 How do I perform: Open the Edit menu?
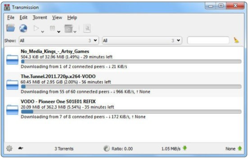click(x=23, y=18)
